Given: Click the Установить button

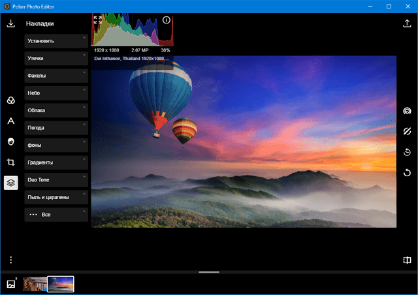Looking at the screenshot, I should coord(56,41).
